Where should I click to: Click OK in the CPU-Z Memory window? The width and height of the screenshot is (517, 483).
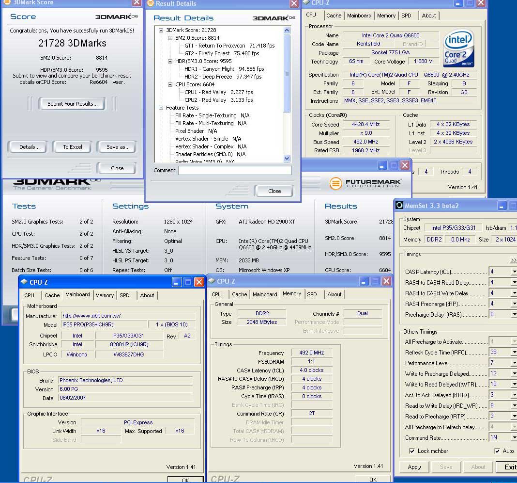pos(373,480)
